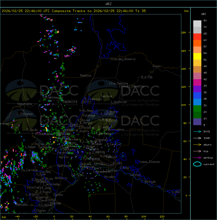This screenshot has height=220, width=217.
Task: Click the cyan 50YD arrow in legend
Action: (x=197, y=131)
